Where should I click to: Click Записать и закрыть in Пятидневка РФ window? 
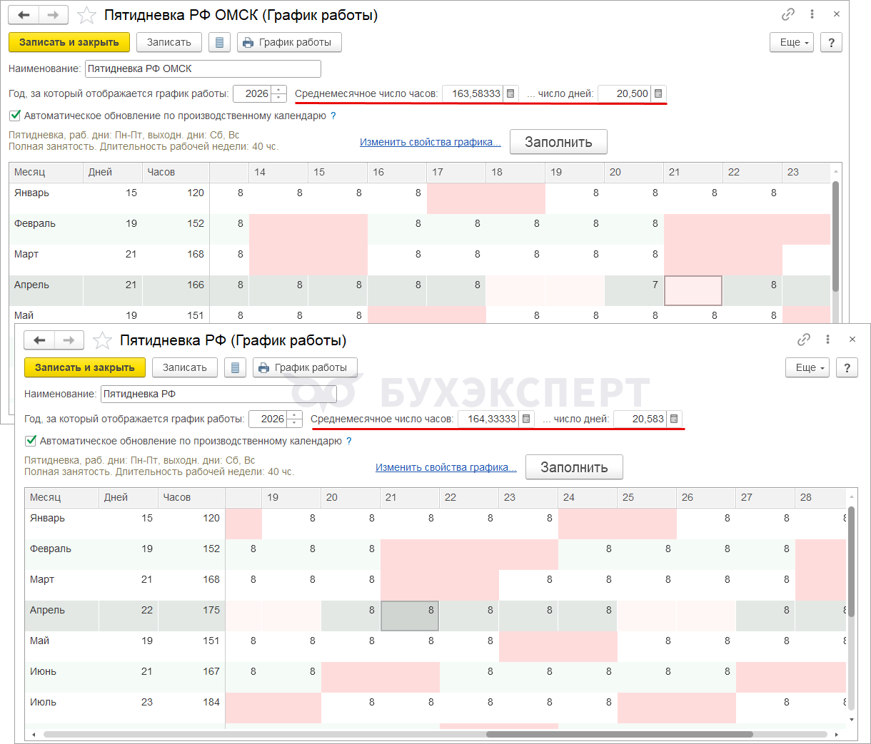coord(84,367)
